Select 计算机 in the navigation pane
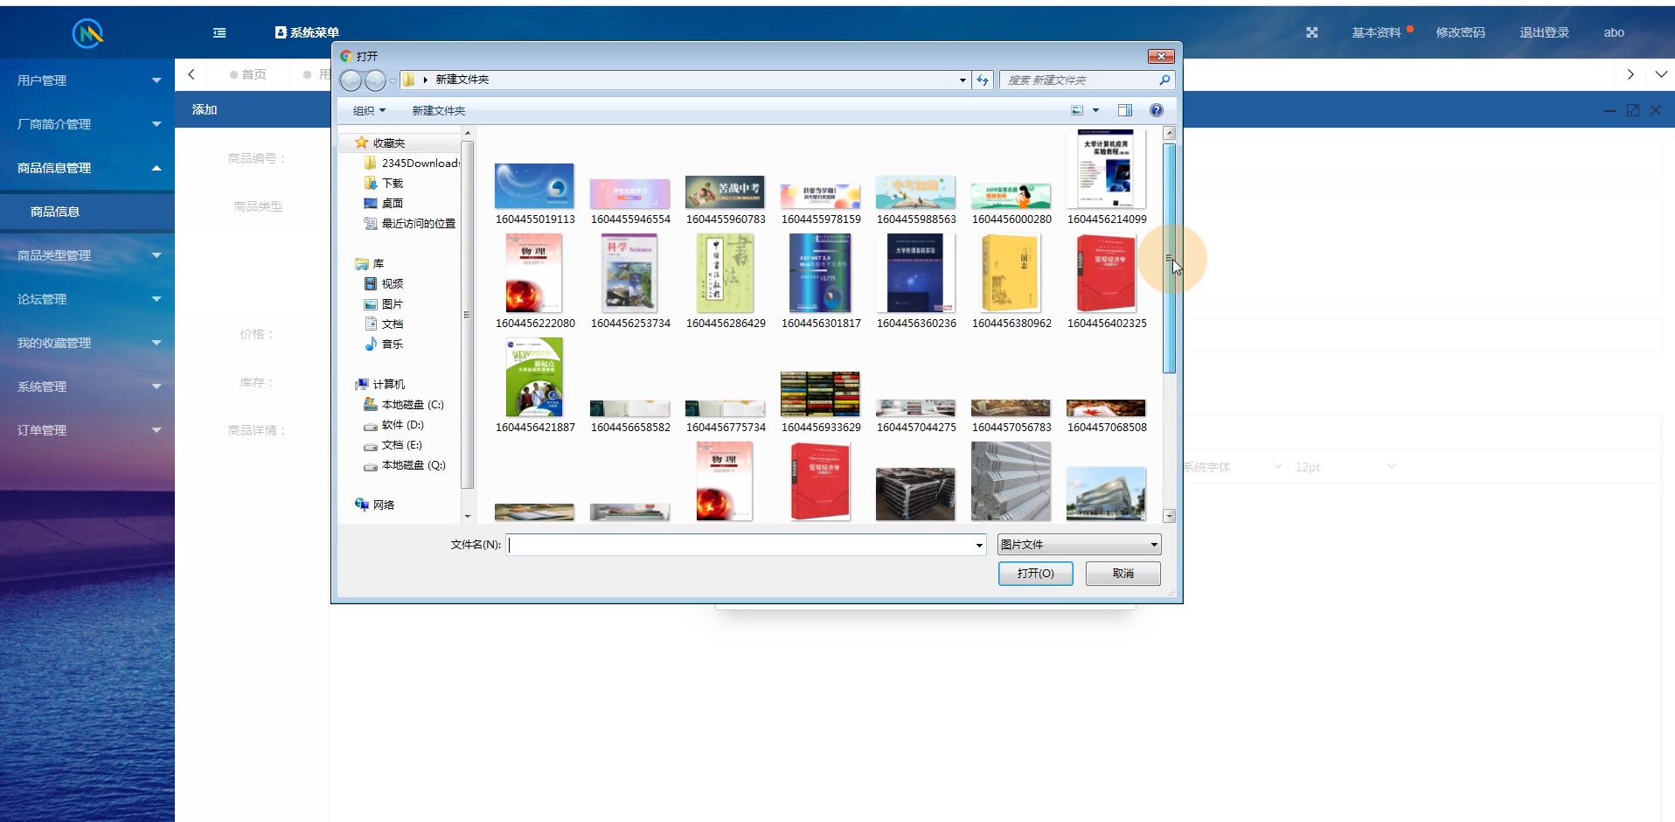 (x=380, y=384)
